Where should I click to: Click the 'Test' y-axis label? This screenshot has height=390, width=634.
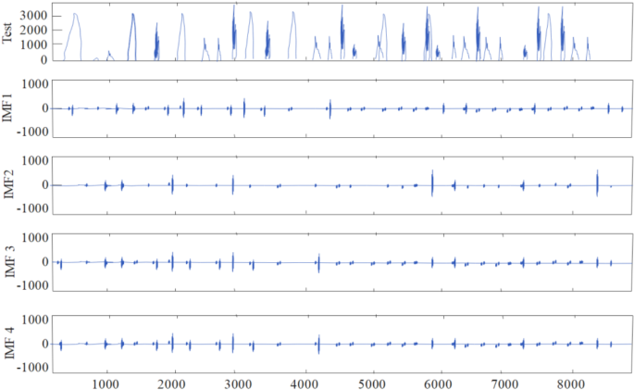coord(7,33)
